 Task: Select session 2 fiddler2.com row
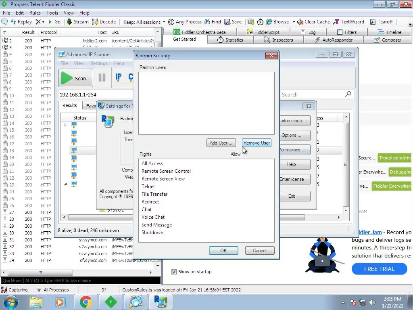click(78, 41)
